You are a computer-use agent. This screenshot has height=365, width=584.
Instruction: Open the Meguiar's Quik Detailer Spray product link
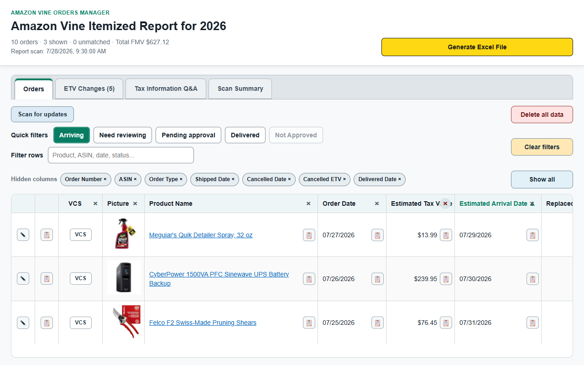(x=201, y=235)
